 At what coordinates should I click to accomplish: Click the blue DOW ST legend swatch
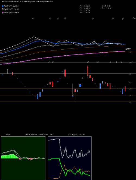pos(3,6)
